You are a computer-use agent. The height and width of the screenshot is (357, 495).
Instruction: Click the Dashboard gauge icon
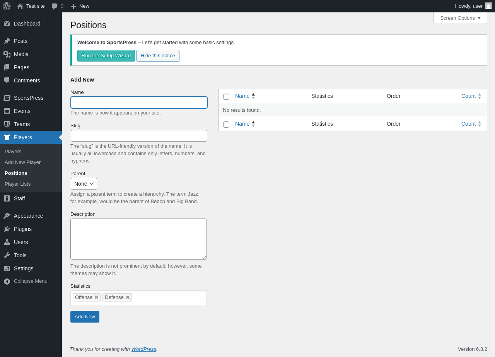pos(7,24)
